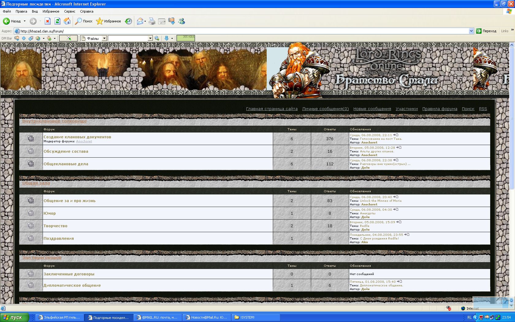The height and width of the screenshot is (322, 515).
Task: Open Дипломатическое общение forum
Action: coord(72,285)
